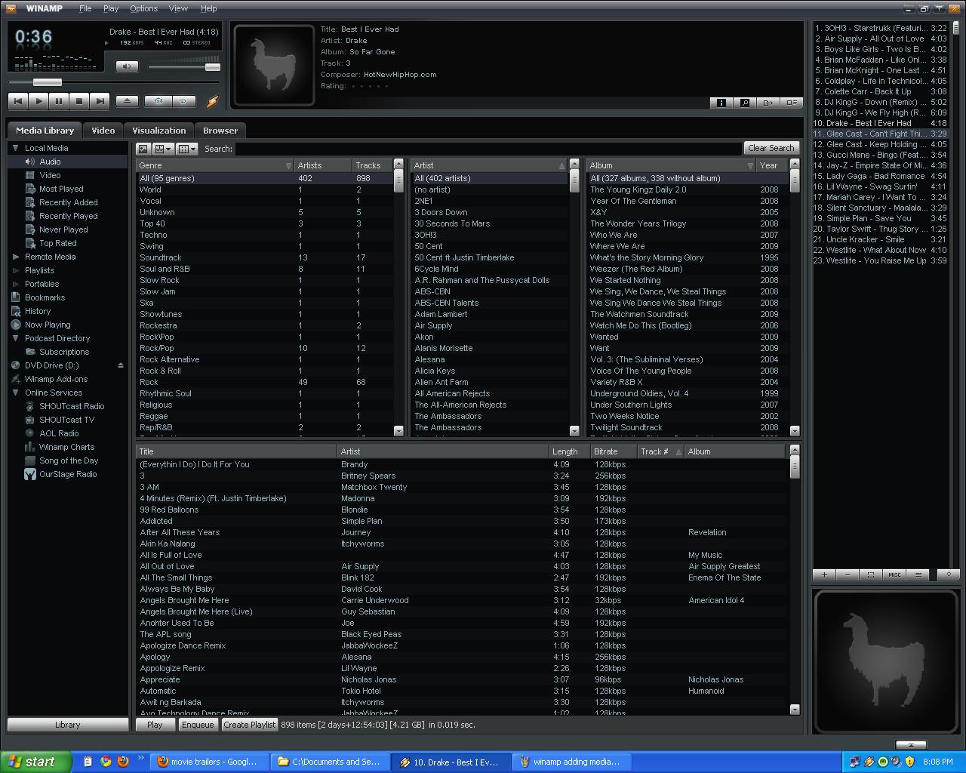Select Recently Added smart view

(x=68, y=202)
